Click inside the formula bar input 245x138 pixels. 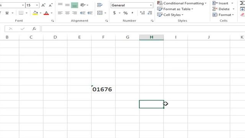[x=143, y=29]
